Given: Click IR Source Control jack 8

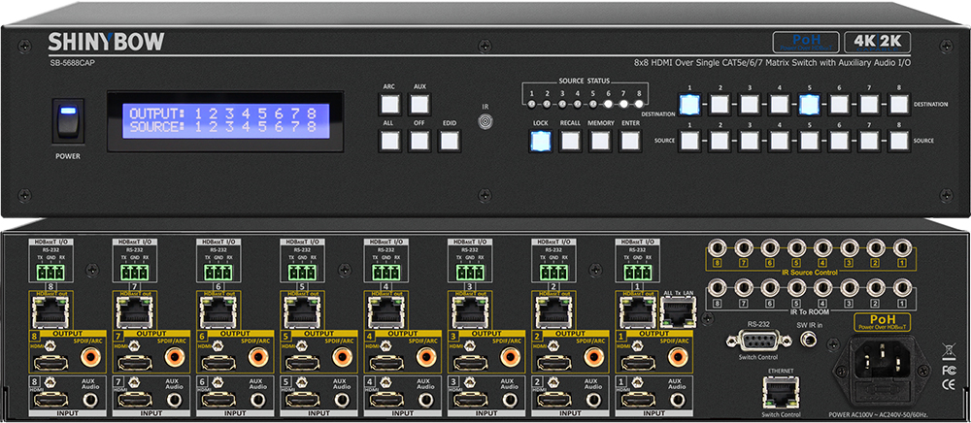Looking at the screenshot, I should pyautogui.click(x=718, y=249).
